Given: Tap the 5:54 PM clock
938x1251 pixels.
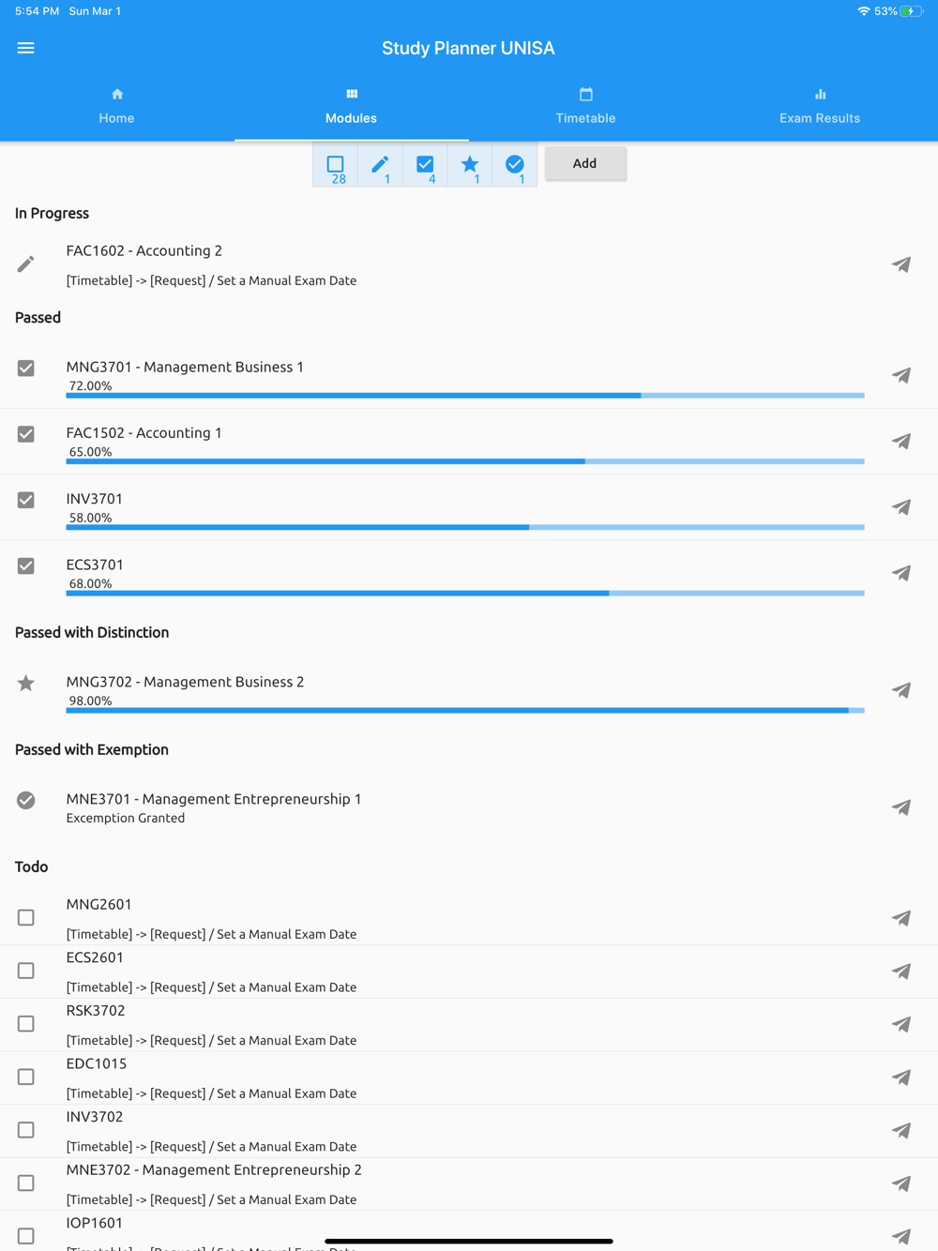Looking at the screenshot, I should pyautogui.click(x=38, y=11).
